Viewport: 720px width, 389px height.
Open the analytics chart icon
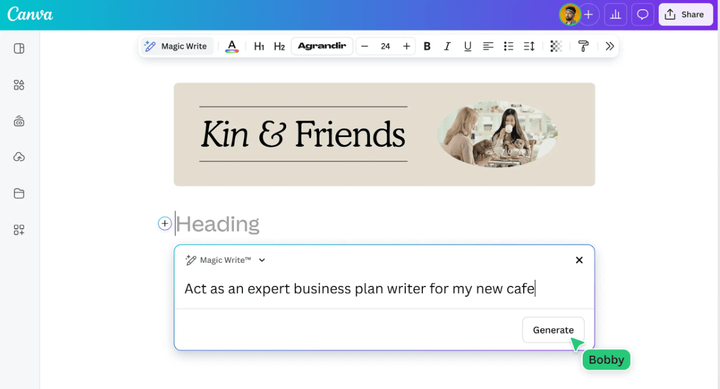(615, 15)
